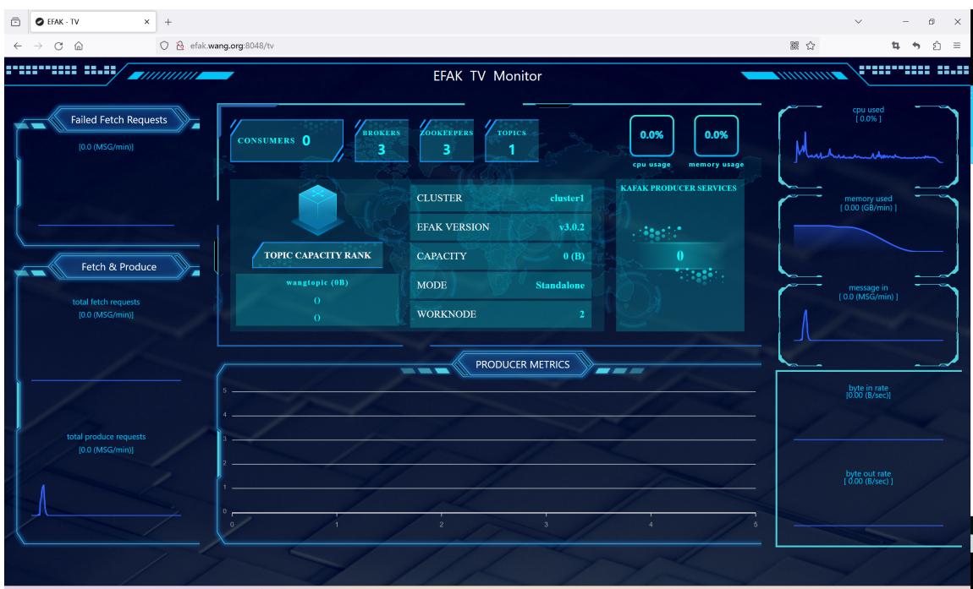
Task: Click the browser Forward arrow
Action: click(38, 46)
